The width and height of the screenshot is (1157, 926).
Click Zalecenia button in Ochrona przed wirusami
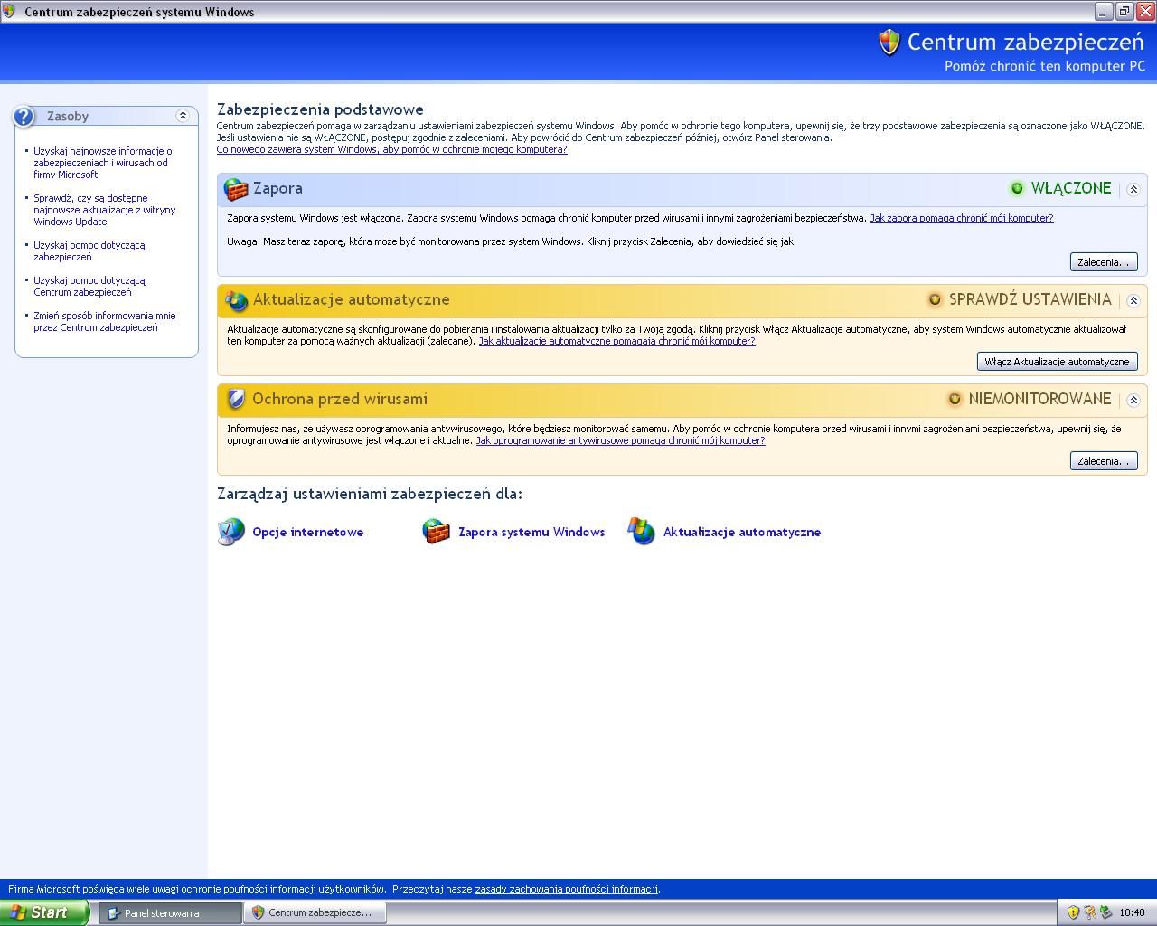[x=1103, y=461]
